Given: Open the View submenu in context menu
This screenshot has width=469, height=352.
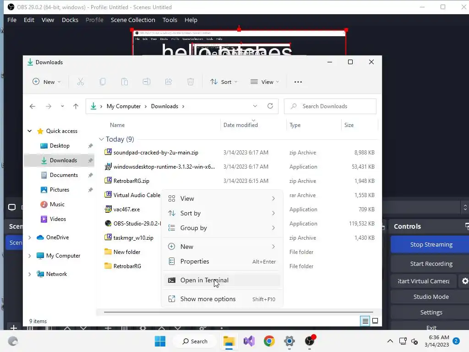Looking at the screenshot, I should [x=222, y=198].
